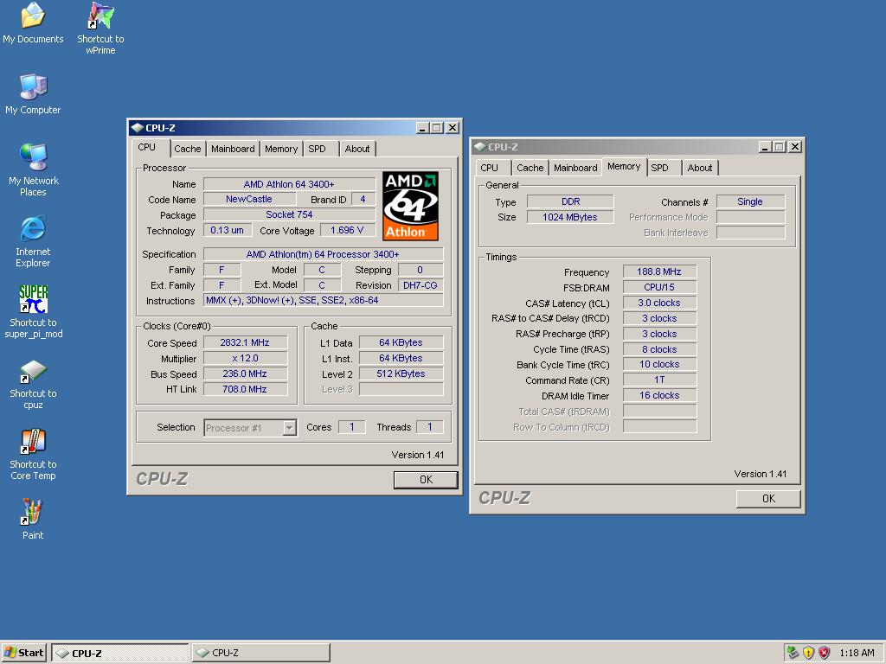The width and height of the screenshot is (886, 664).
Task: Click OK in the right Memory CPU-Z window
Action: [x=768, y=499]
